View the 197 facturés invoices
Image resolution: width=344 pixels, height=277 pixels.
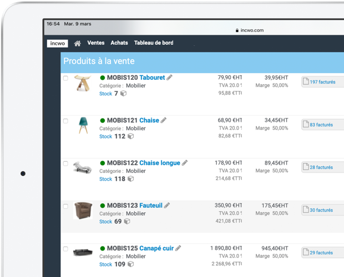322,82
